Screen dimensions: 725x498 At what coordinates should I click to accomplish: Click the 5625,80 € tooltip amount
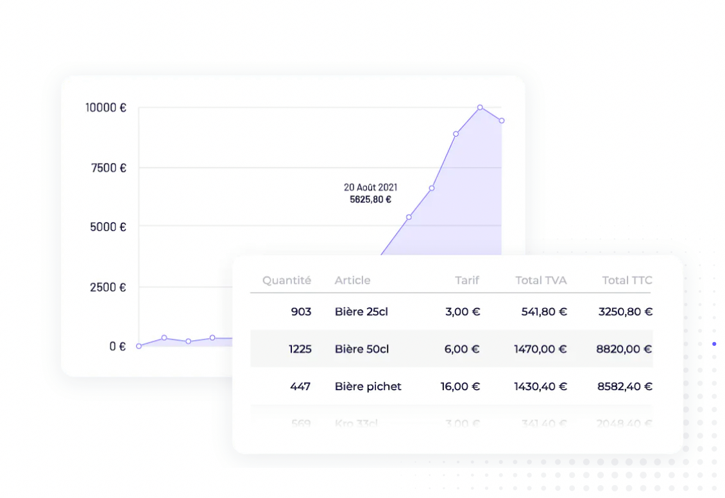[370, 200]
